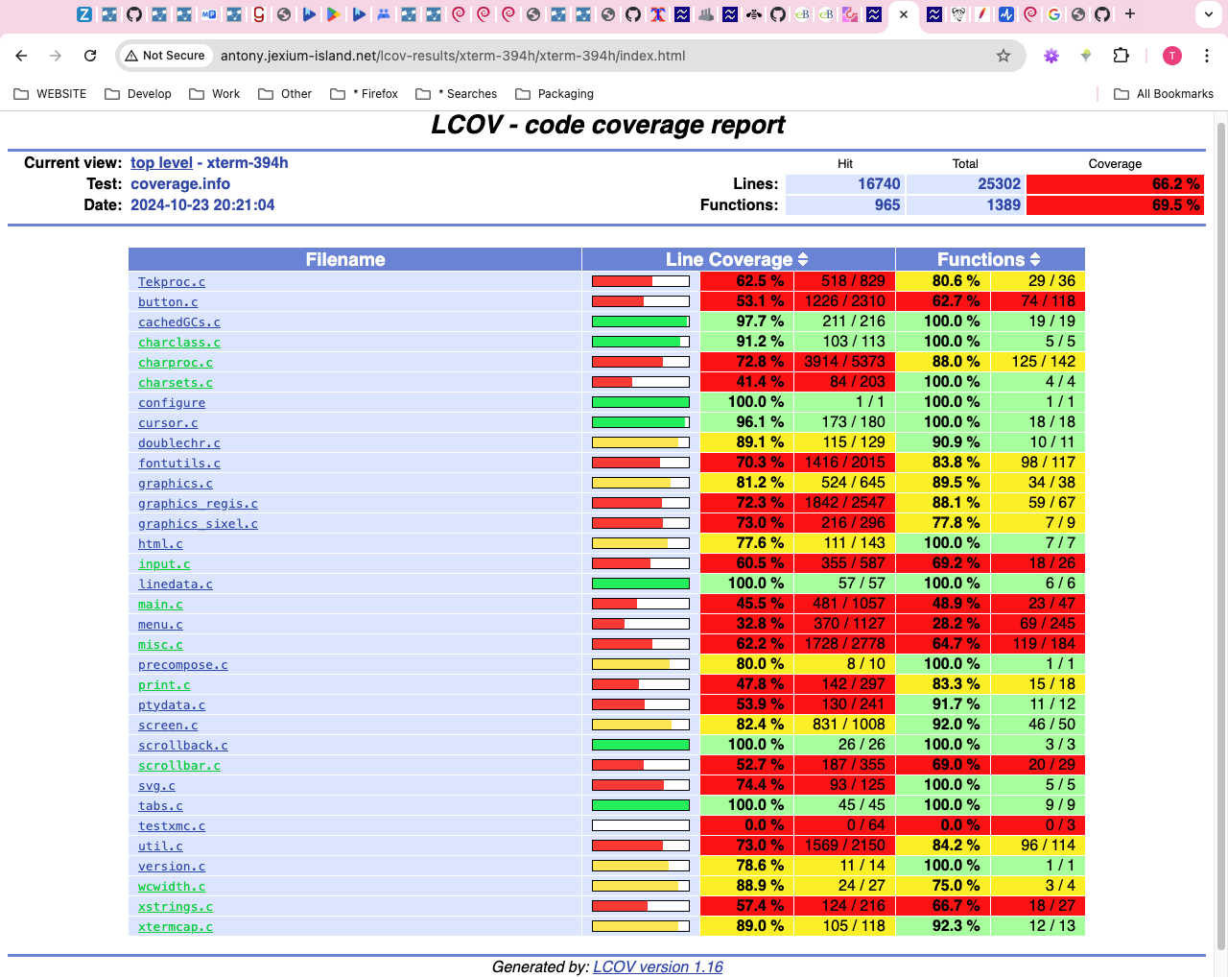Open the charproc.c file link
The height and width of the screenshot is (977, 1228).
click(176, 363)
